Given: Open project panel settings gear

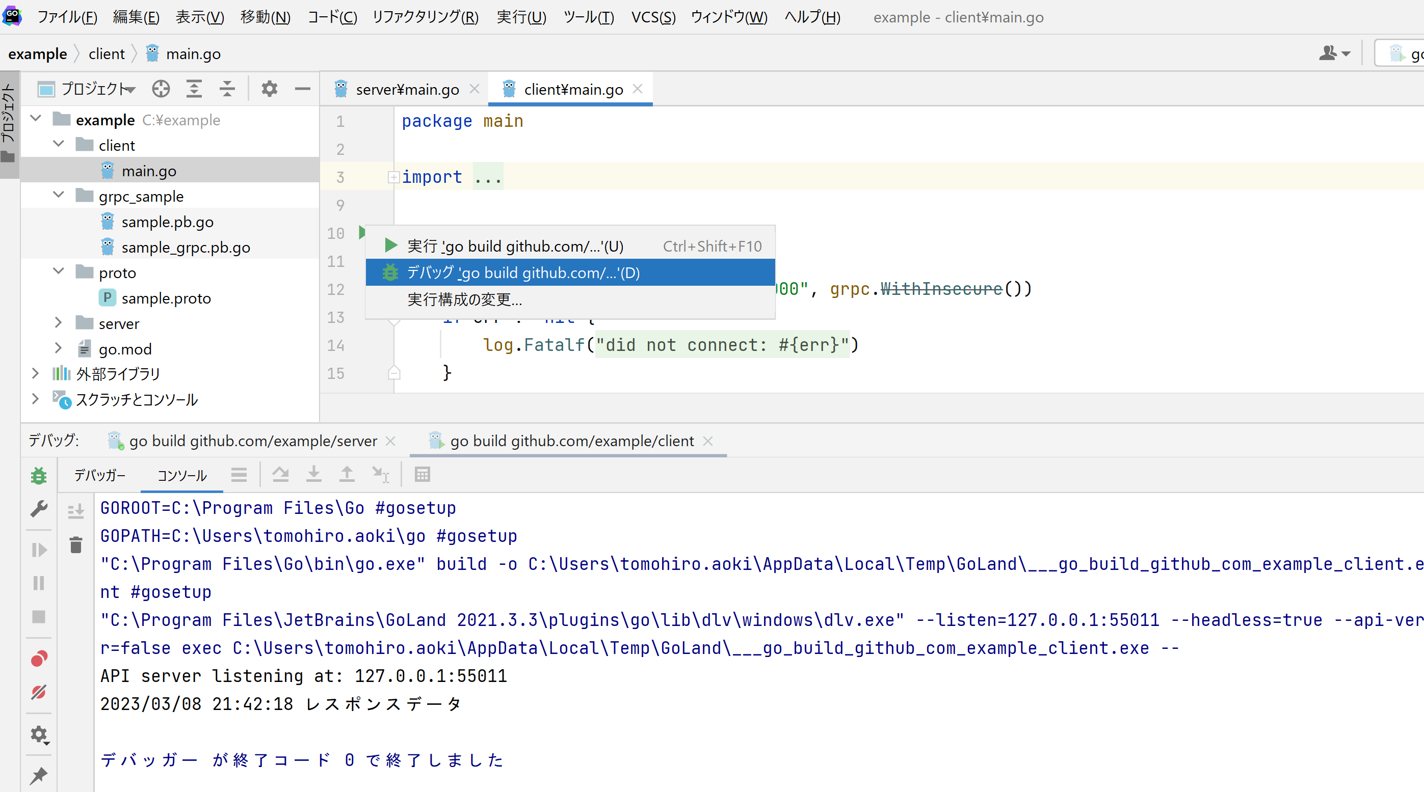Looking at the screenshot, I should coord(269,89).
